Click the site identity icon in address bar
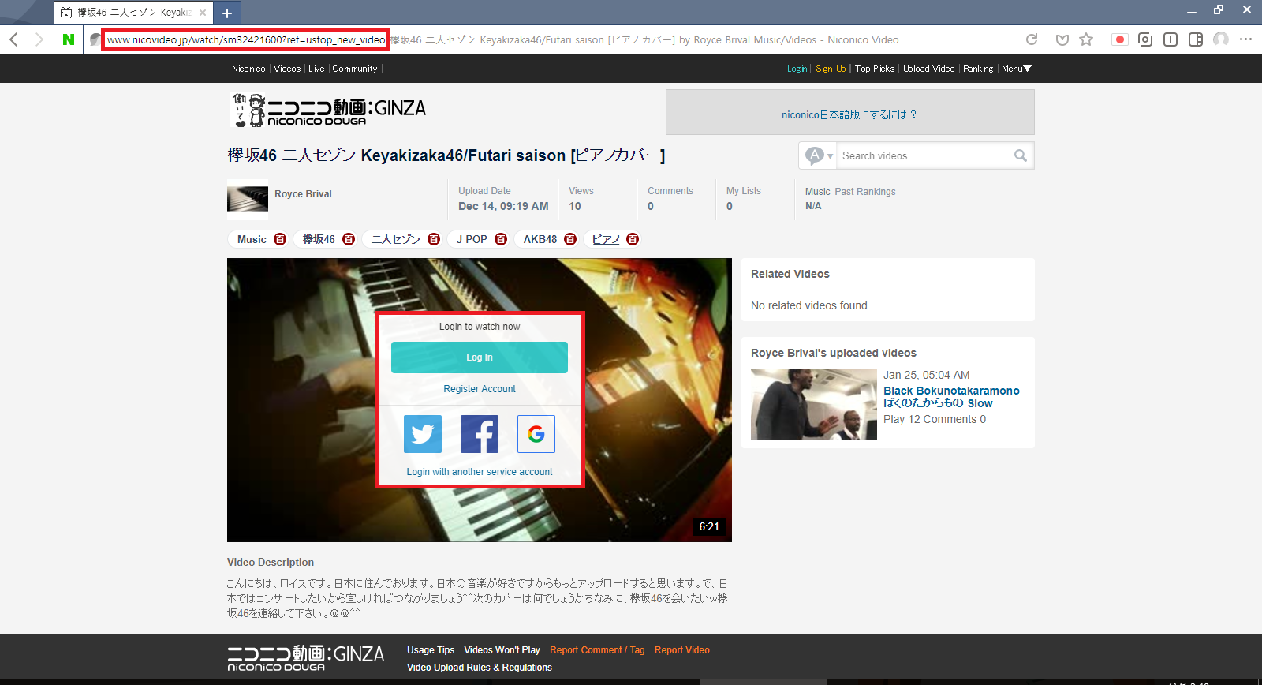Image resolution: width=1262 pixels, height=685 pixels. click(x=95, y=39)
